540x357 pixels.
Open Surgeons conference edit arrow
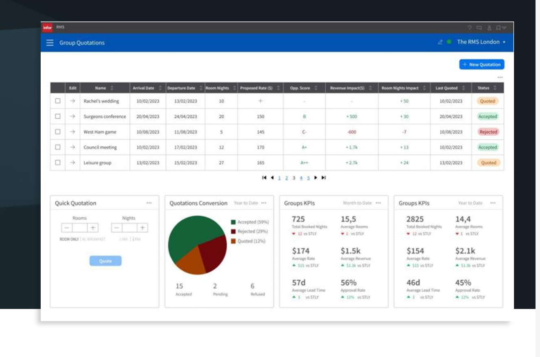point(72,117)
